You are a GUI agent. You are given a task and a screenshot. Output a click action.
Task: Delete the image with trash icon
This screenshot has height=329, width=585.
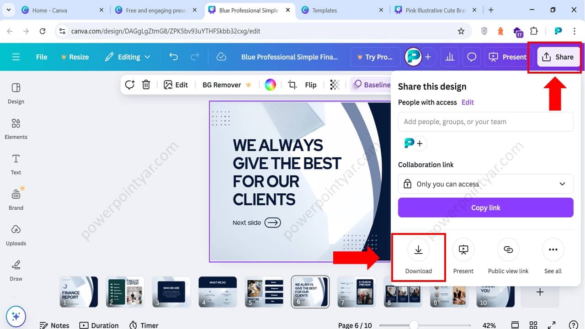[146, 85]
